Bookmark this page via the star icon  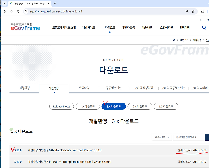click(193, 11)
